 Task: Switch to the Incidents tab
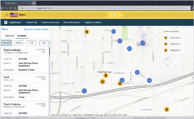click(22, 36)
